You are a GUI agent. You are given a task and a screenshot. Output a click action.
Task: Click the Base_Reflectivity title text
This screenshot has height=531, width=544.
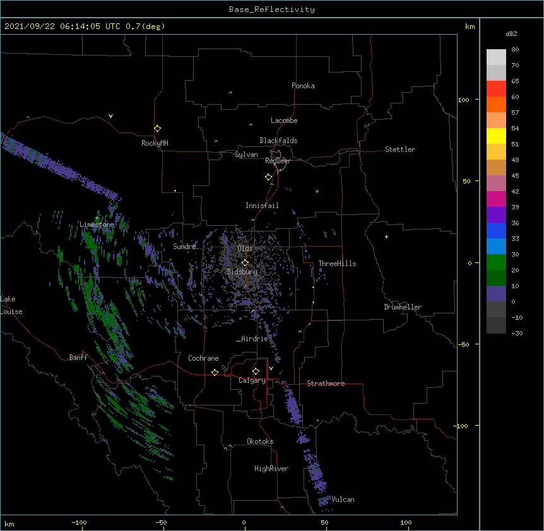272,9
